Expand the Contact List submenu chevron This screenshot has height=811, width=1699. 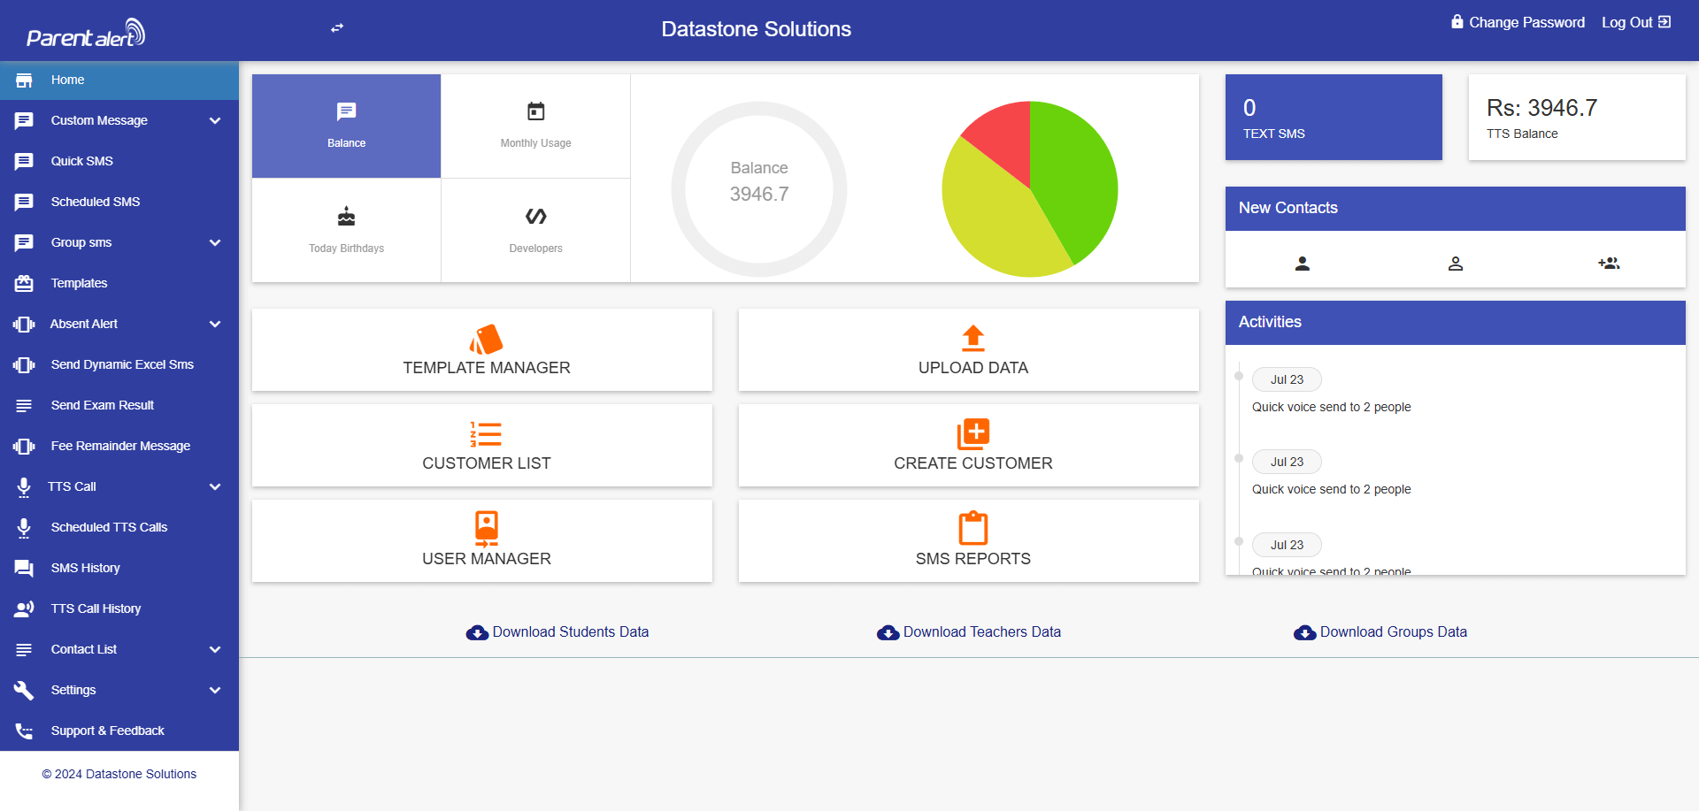(215, 650)
